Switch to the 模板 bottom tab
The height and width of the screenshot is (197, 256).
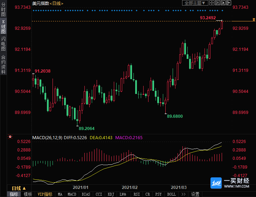[28, 194]
